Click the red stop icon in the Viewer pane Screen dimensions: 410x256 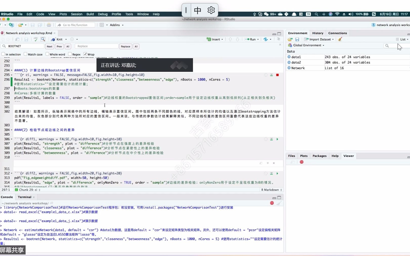tap(302, 162)
